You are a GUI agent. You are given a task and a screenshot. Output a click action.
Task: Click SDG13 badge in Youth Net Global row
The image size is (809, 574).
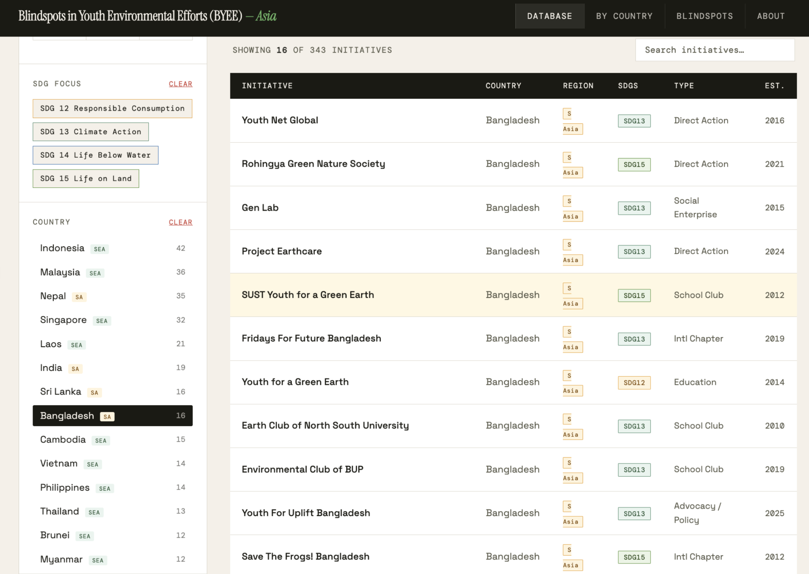pyautogui.click(x=634, y=121)
